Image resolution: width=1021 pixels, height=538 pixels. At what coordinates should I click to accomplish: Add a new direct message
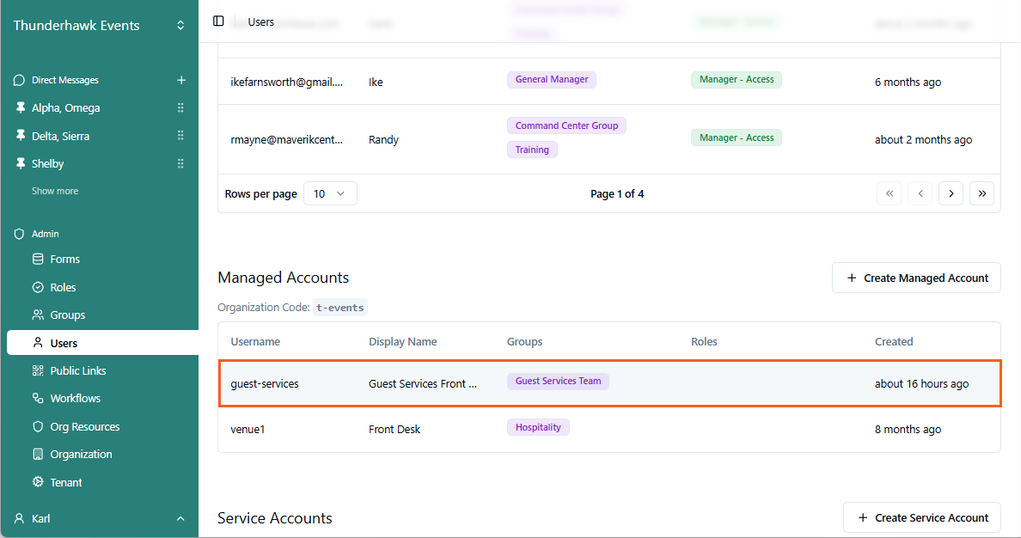point(180,80)
